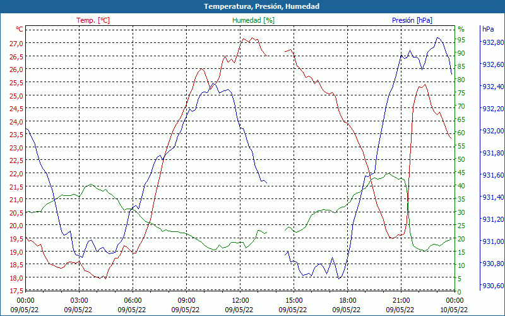
Task: Click the 931,20 pressure axis value
Action: click(x=492, y=219)
